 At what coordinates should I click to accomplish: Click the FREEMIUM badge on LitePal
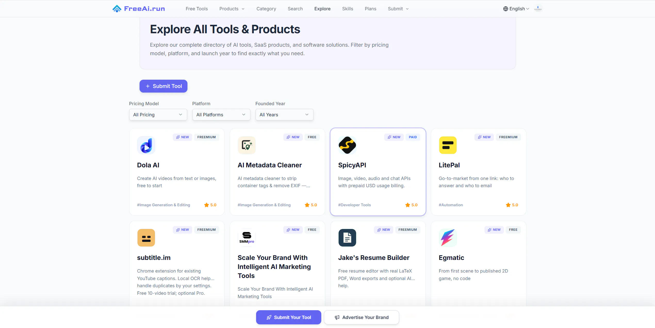click(508, 137)
